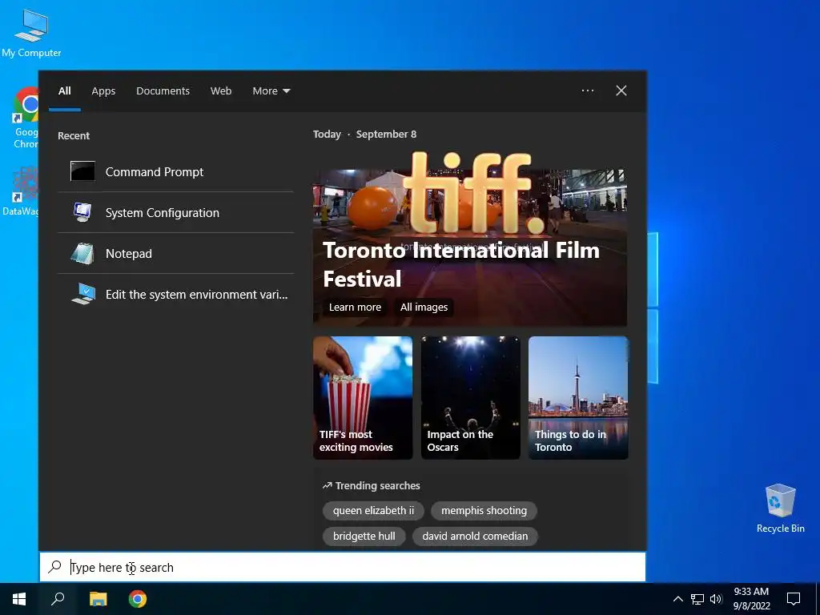The width and height of the screenshot is (820, 615).
Task: Open the taskbar clock showing 9:33 AM
Action: [751, 599]
